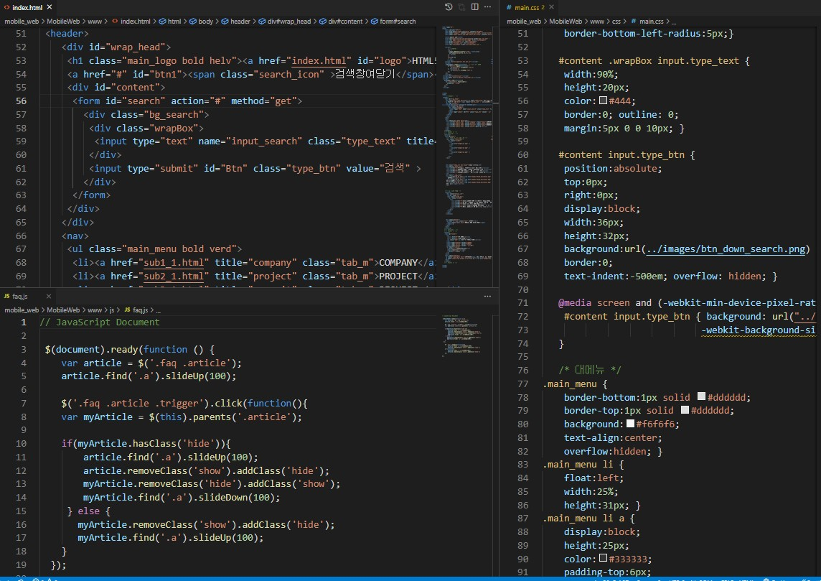The height and width of the screenshot is (581, 821).
Task: Switch to the main.css tab
Action: click(x=528, y=7)
